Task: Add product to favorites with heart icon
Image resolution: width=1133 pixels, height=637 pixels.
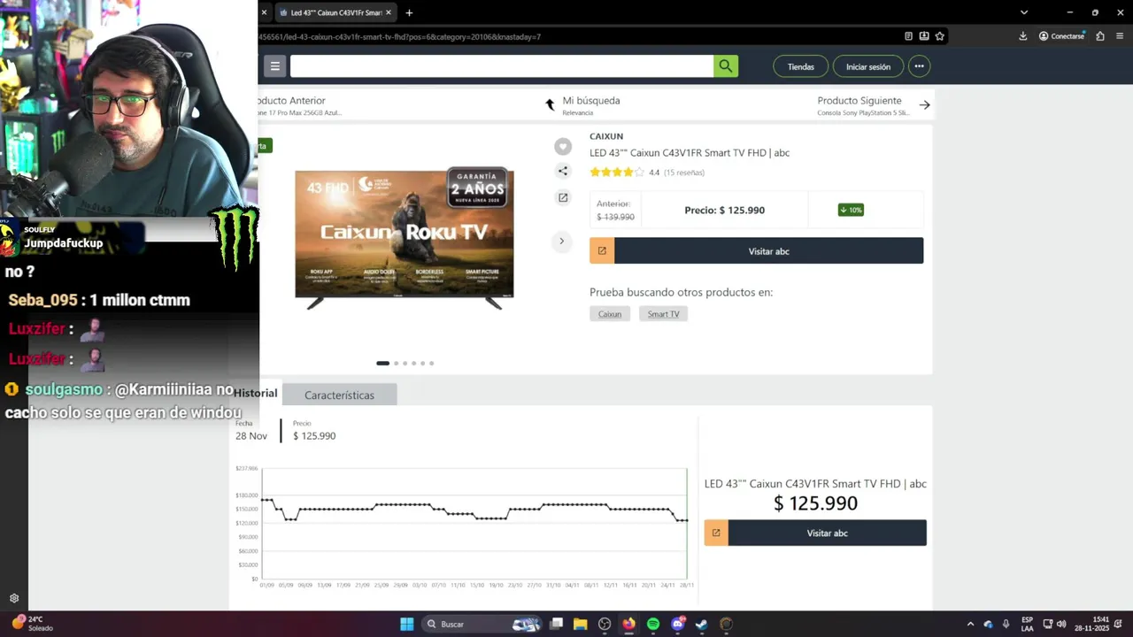Action: [563, 147]
